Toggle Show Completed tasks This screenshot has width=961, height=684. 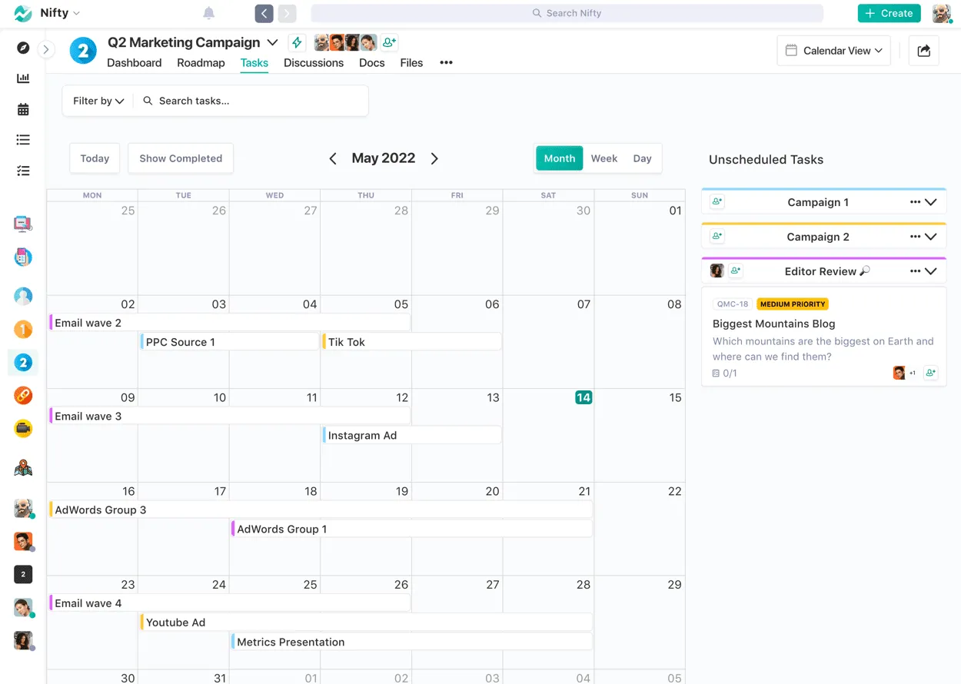(180, 158)
